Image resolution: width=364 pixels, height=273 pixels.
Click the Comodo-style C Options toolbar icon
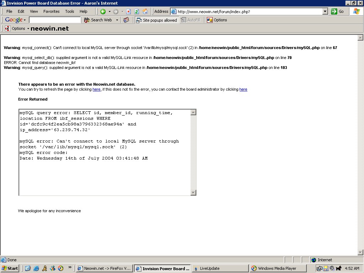click(7, 28)
